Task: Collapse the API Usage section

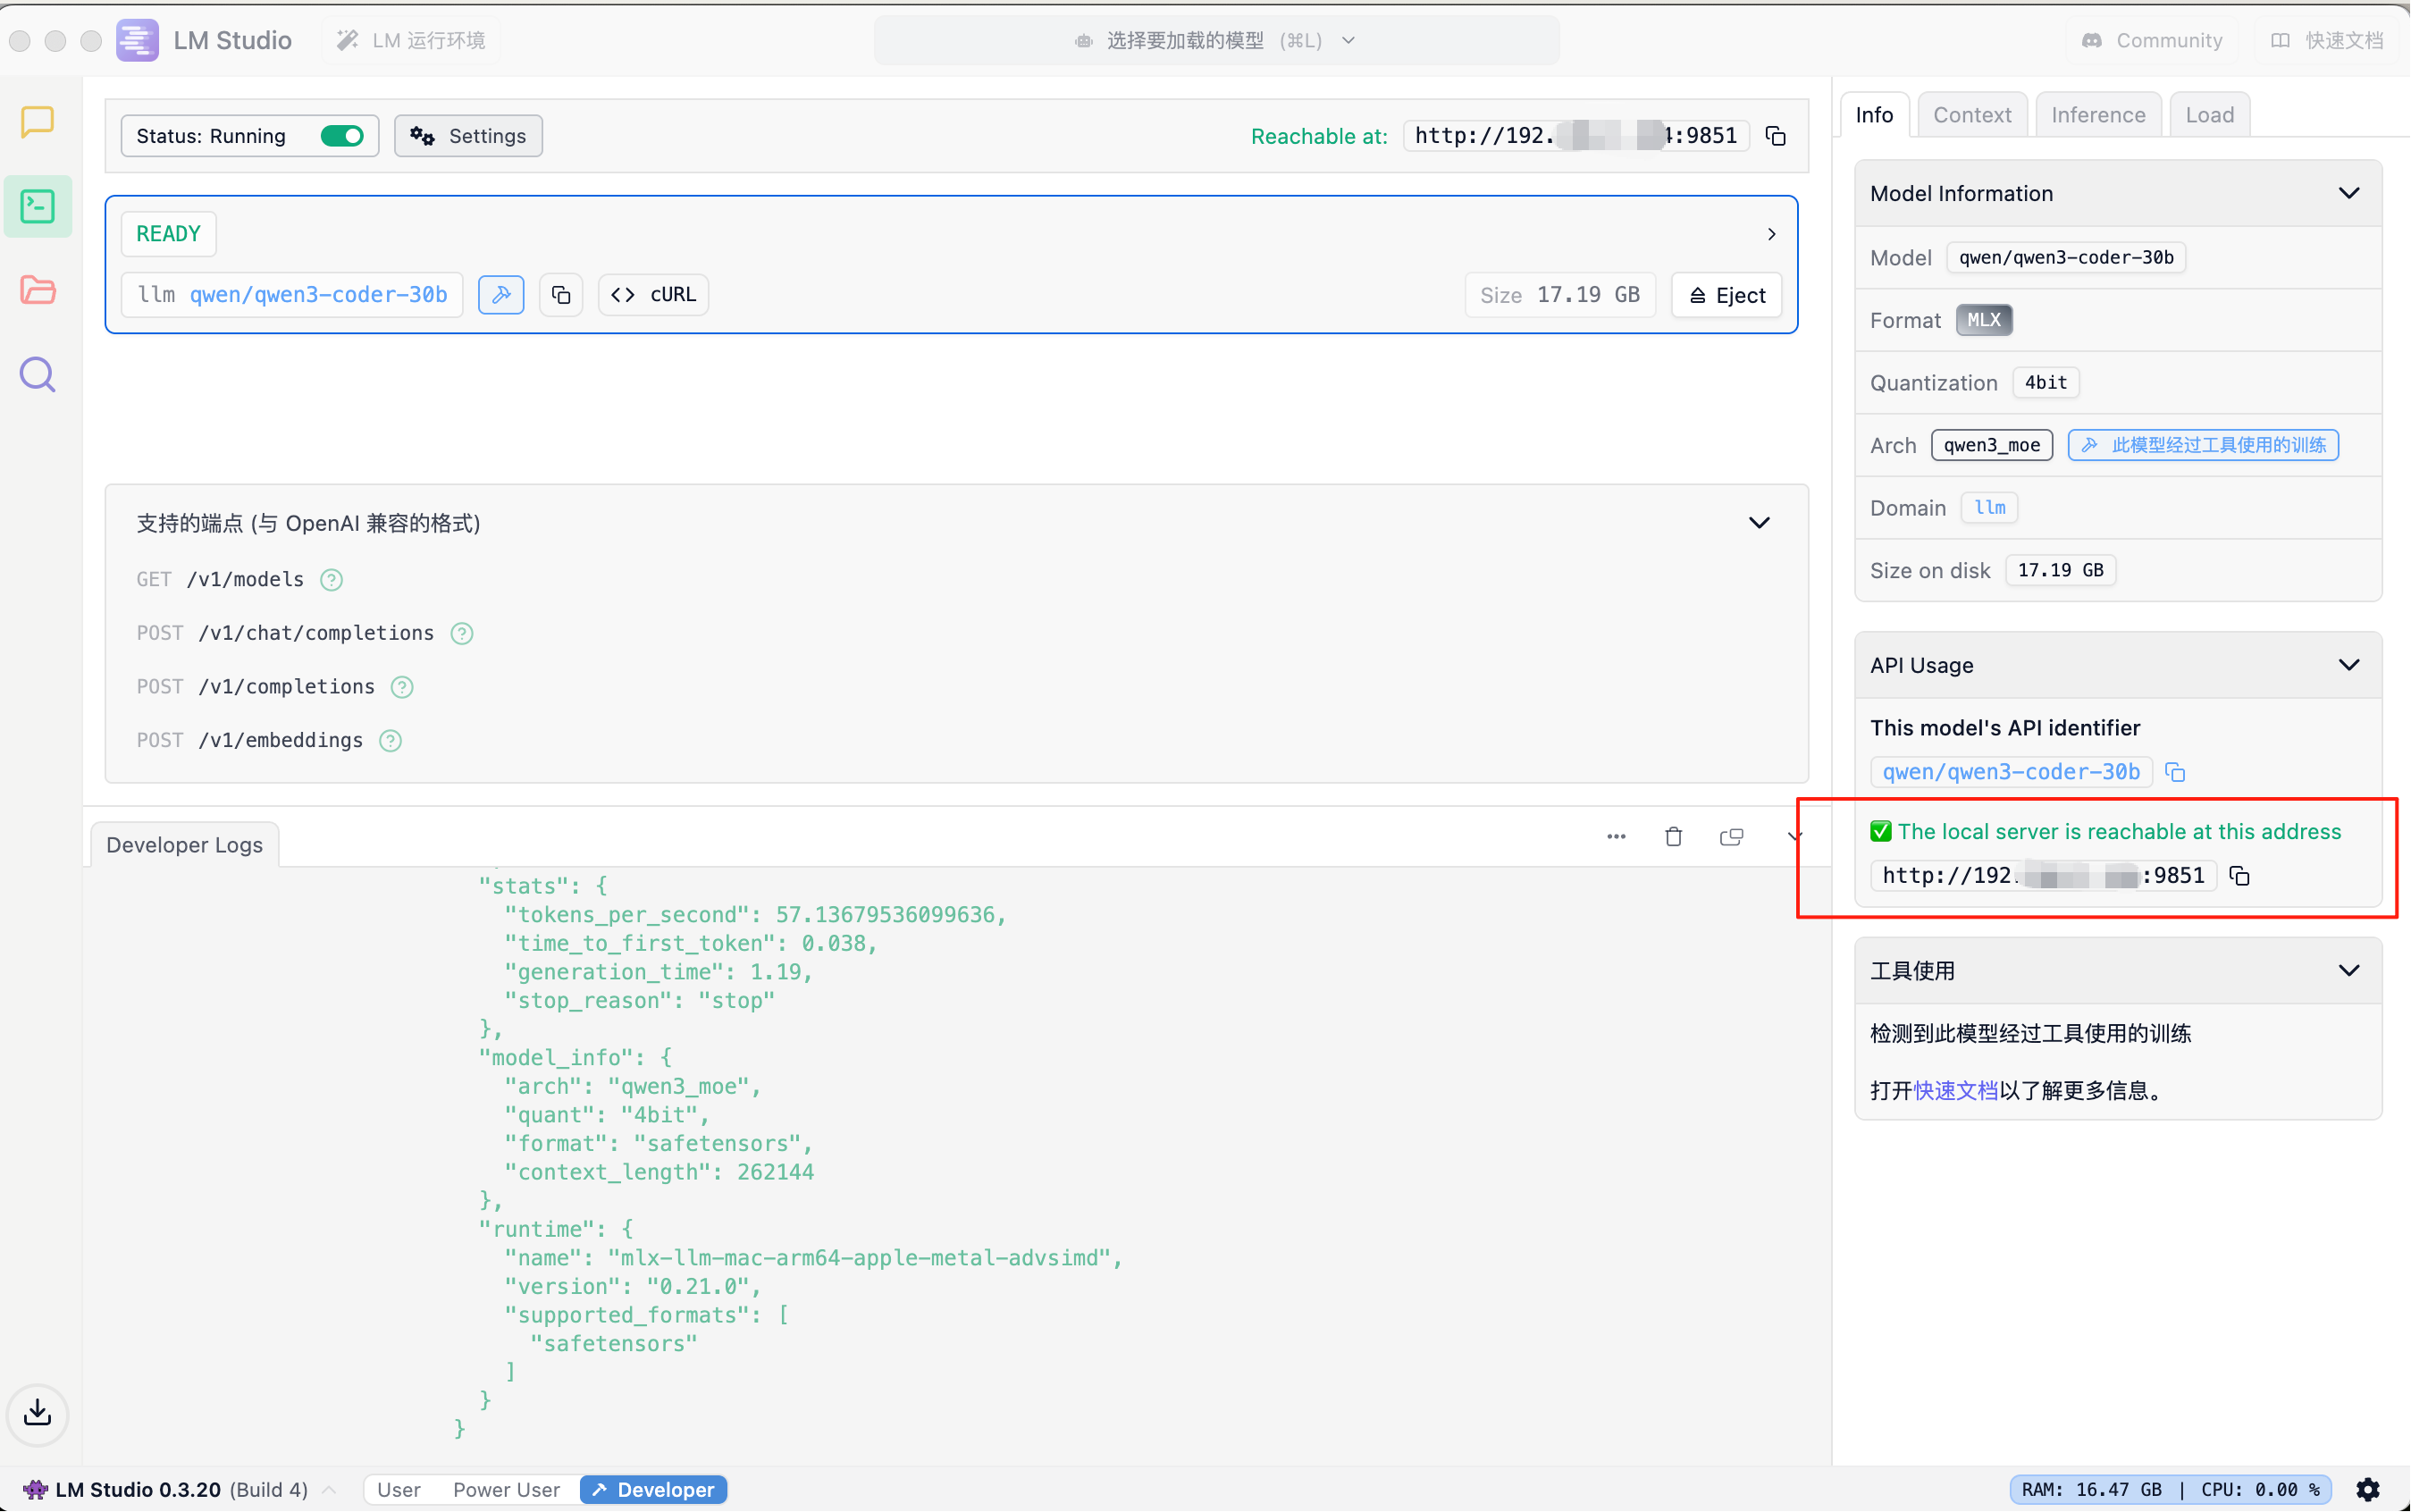Action: tap(2348, 666)
